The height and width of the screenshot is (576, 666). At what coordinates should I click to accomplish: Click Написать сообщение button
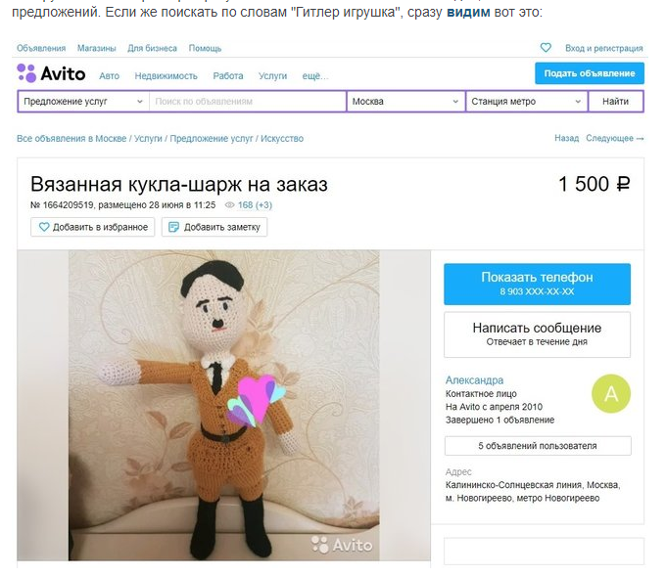[538, 334]
